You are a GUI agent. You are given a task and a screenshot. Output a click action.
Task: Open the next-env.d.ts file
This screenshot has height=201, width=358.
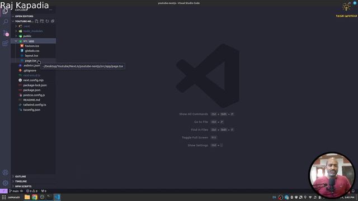click(x=34, y=75)
